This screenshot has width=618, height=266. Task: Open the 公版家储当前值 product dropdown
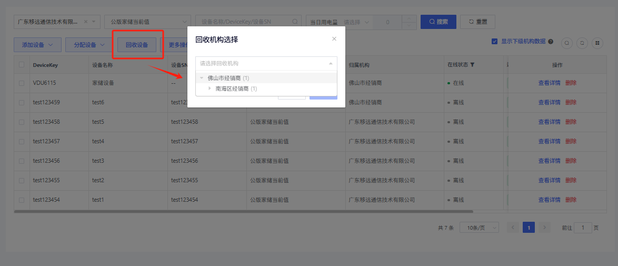(x=147, y=22)
